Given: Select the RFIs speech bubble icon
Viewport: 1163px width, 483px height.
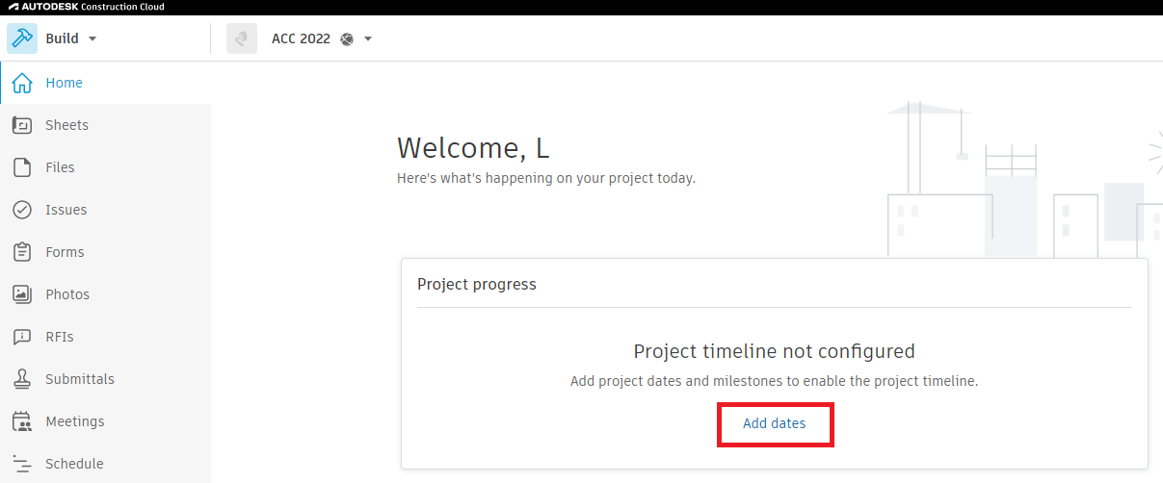Looking at the screenshot, I should coord(22,337).
